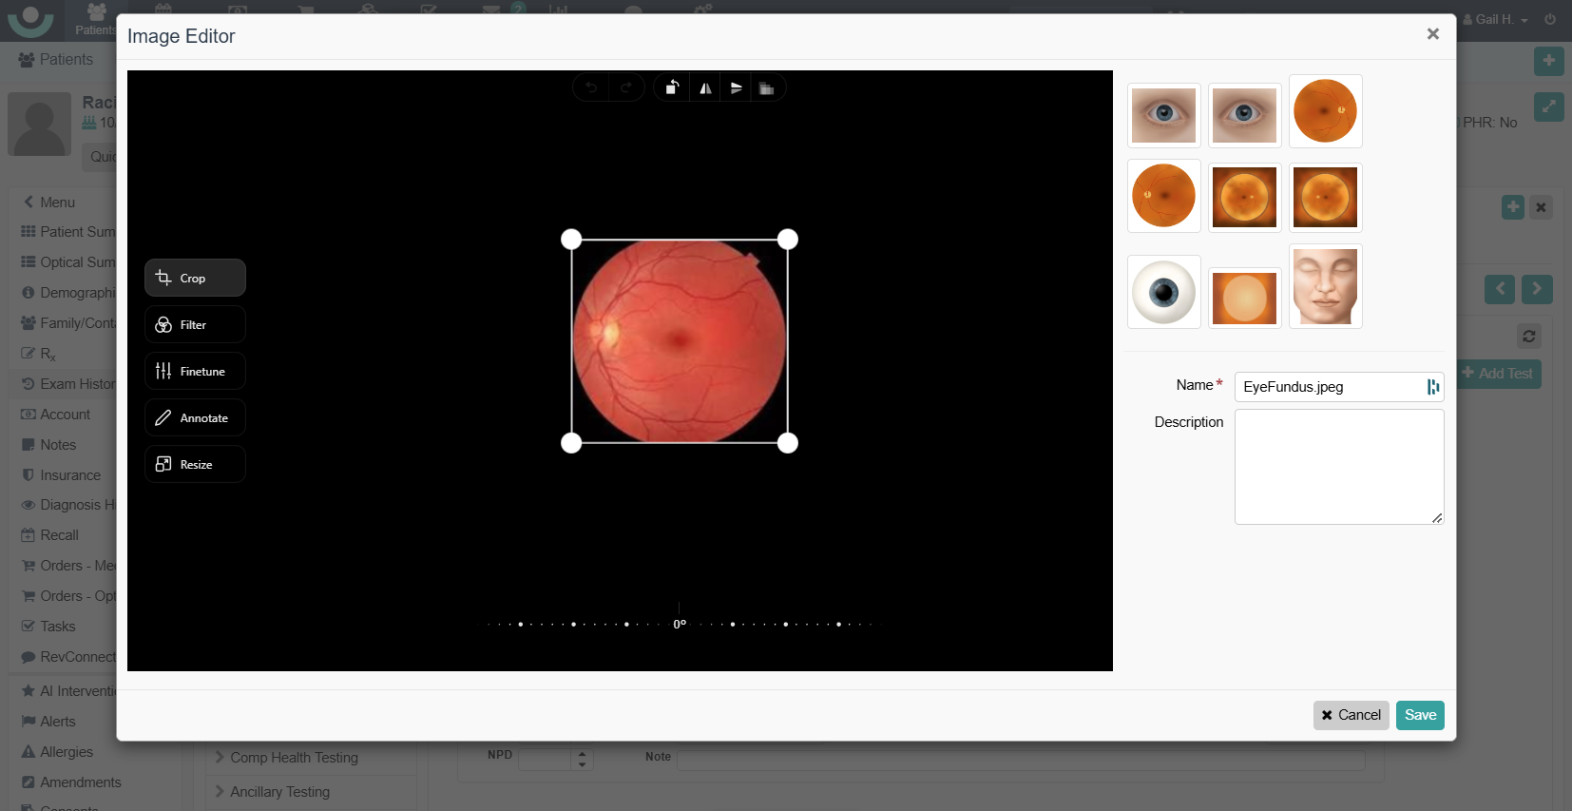Select the face illustration thumbnail
This screenshot has width=1572, height=811.
pyautogui.click(x=1326, y=286)
